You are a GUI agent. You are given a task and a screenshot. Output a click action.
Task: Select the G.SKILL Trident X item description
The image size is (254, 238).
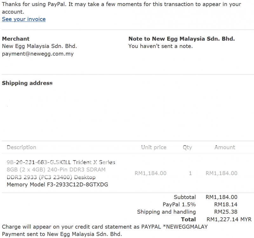pos(60,173)
